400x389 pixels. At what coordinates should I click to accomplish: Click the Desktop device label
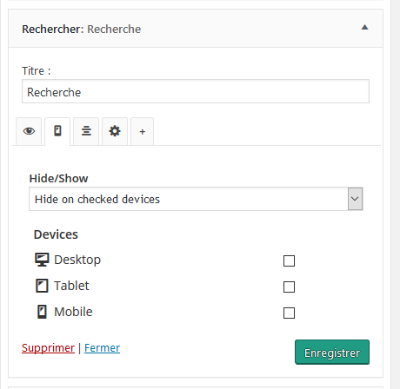point(77,260)
